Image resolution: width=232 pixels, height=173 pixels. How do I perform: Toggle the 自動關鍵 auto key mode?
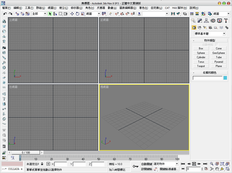[x=147, y=164]
